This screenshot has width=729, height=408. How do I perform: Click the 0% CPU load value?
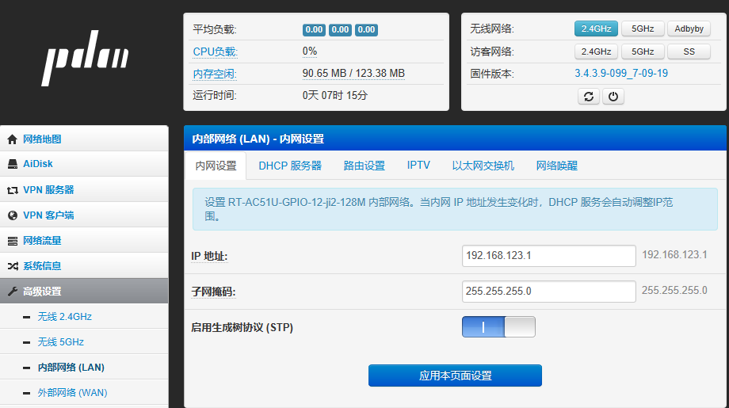[x=310, y=51]
